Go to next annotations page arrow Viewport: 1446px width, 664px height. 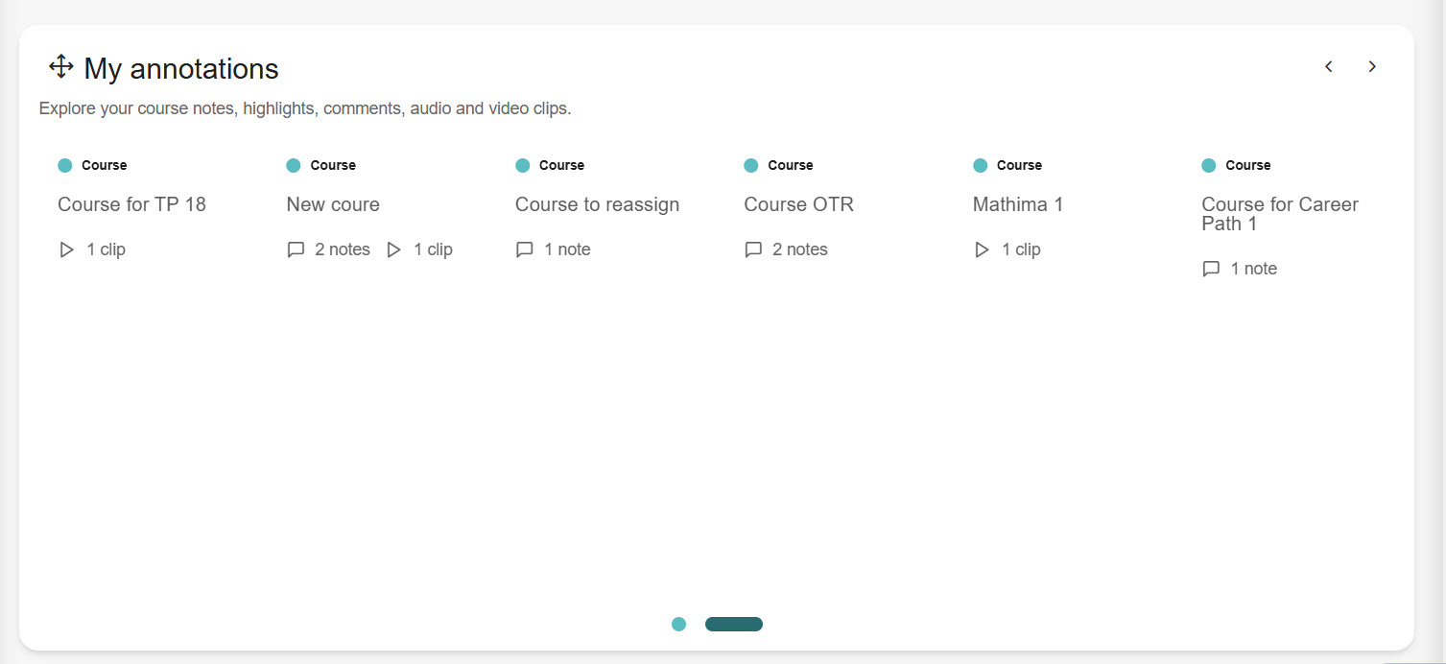(x=1372, y=66)
